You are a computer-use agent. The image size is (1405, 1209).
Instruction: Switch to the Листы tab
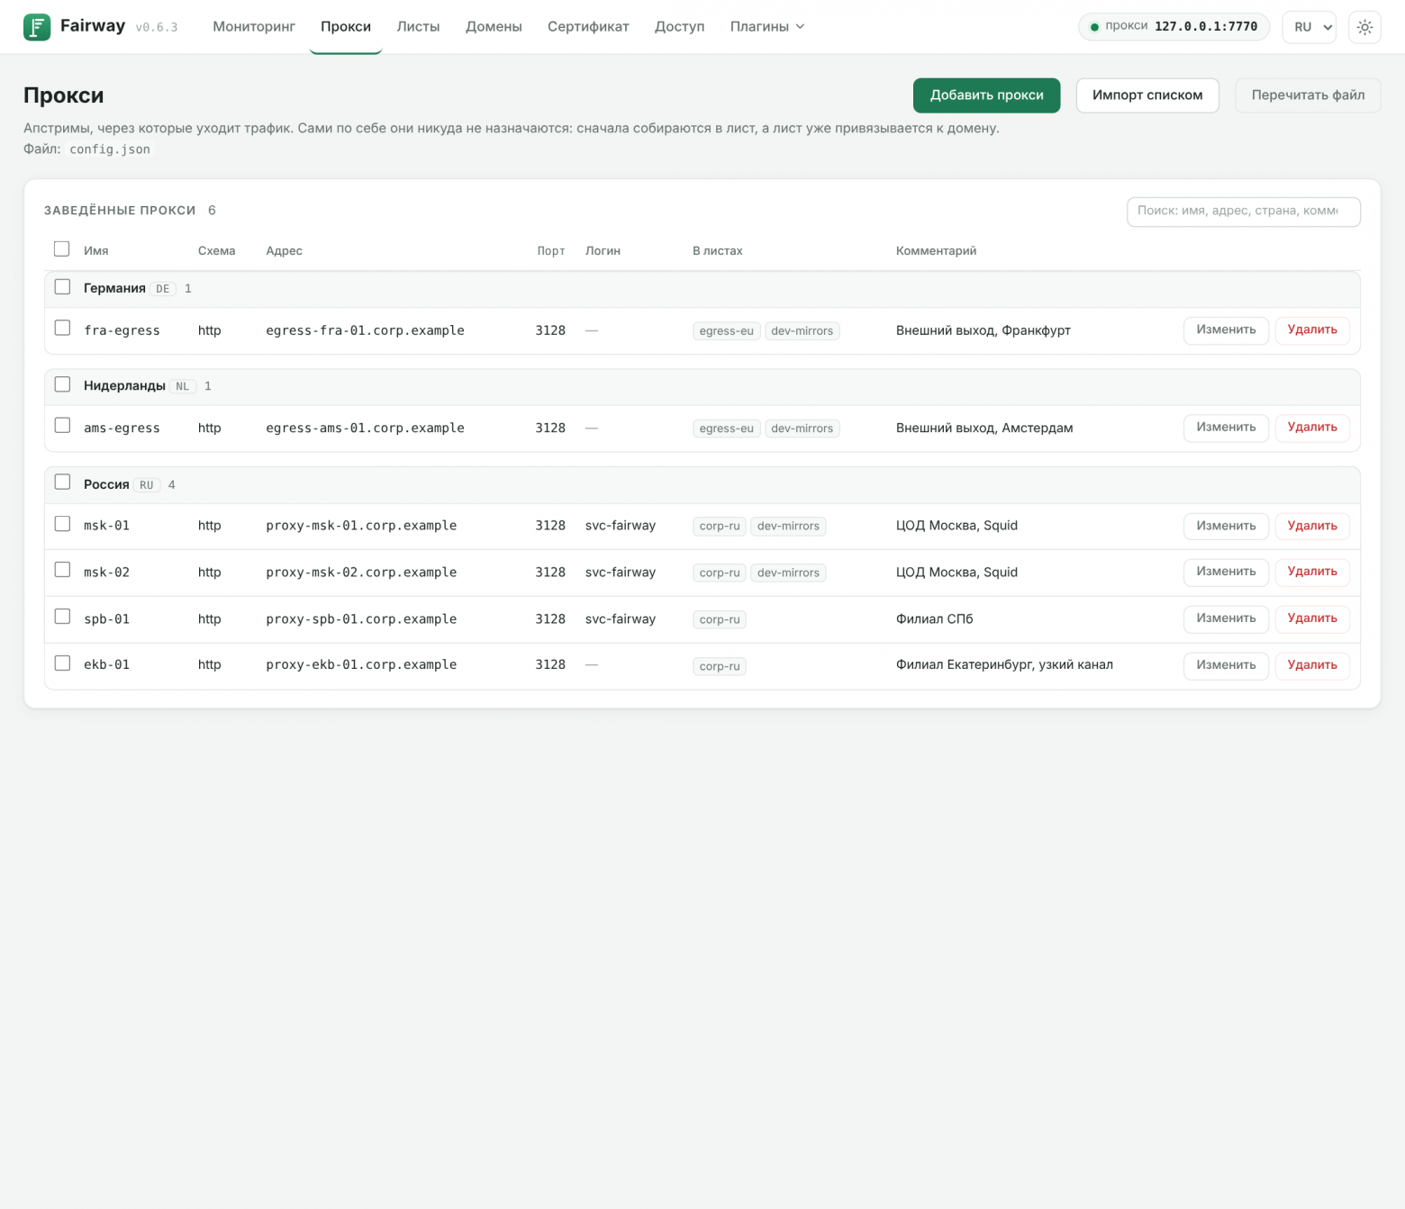click(418, 27)
